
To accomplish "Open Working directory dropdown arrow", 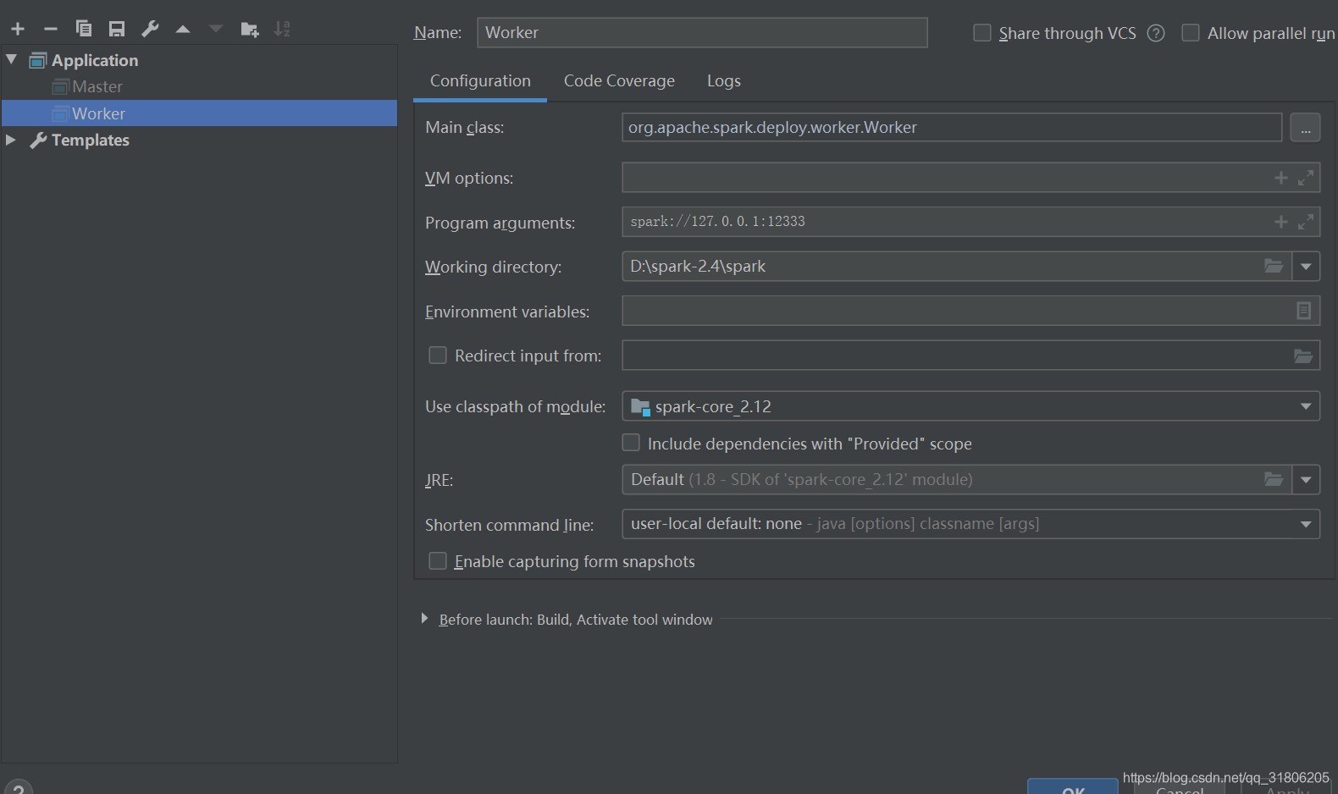I will pos(1306,267).
